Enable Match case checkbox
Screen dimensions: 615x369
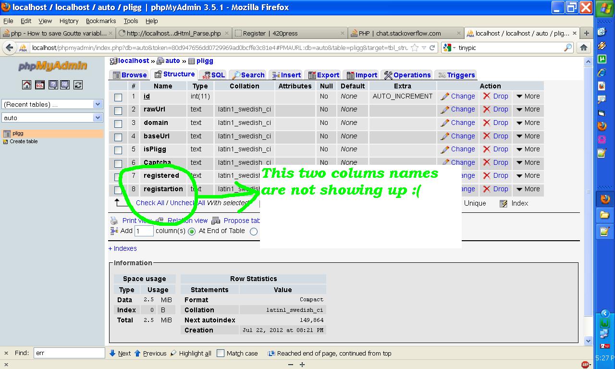[x=221, y=353]
